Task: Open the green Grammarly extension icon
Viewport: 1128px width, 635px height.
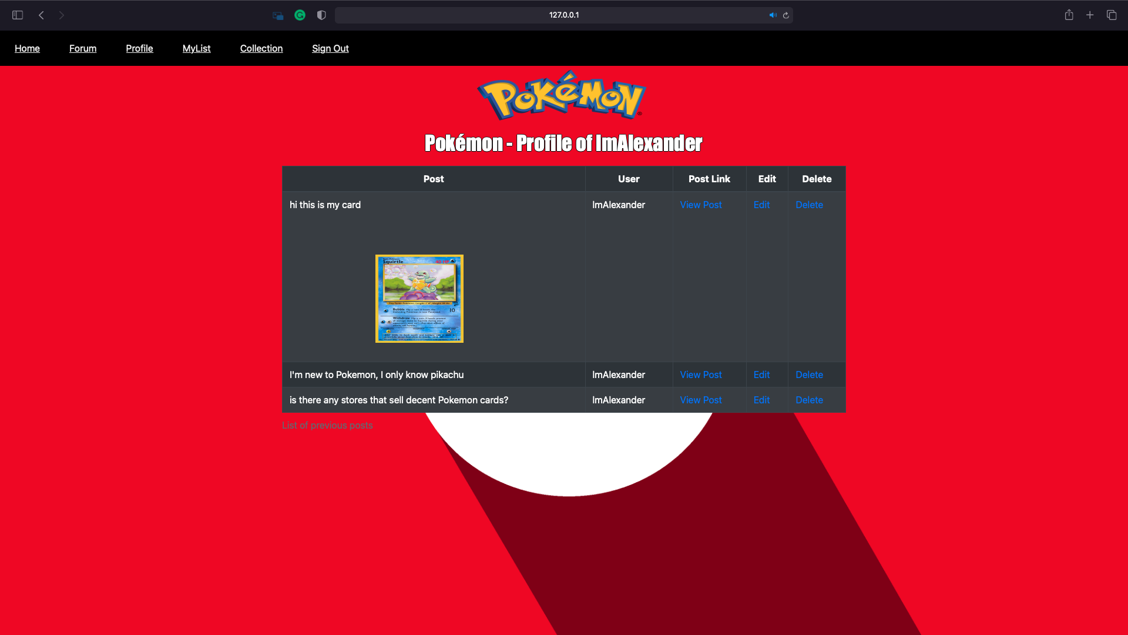Action: click(300, 15)
